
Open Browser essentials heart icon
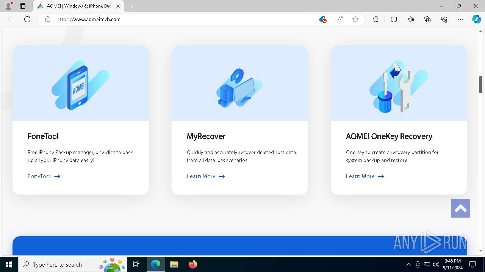[444, 19]
